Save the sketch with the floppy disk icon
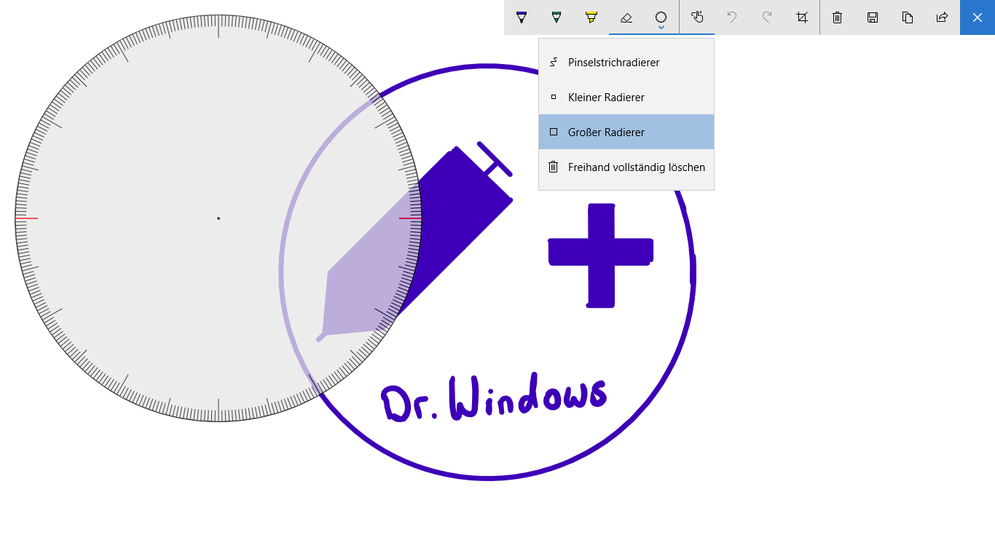This screenshot has height=559, width=995. [x=873, y=17]
